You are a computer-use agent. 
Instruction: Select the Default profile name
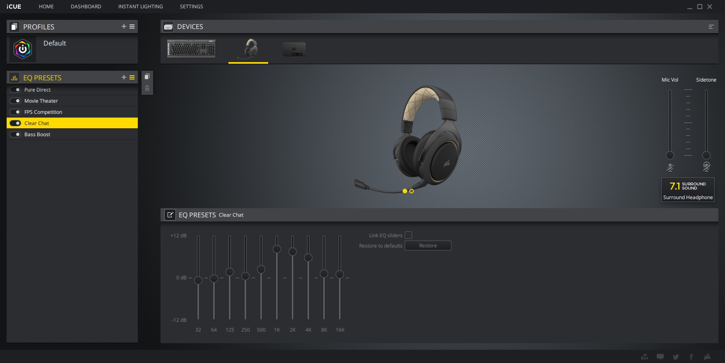(x=55, y=43)
